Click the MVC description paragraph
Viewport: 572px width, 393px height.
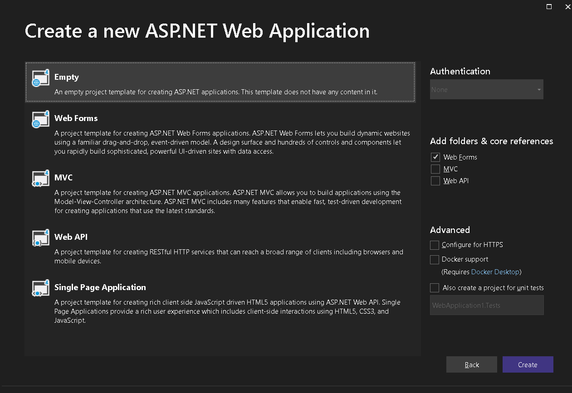228,202
